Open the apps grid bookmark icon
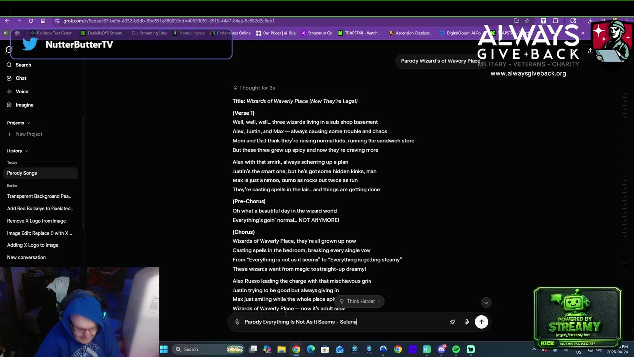Image resolution: width=634 pixels, height=357 pixels. click(x=17, y=33)
